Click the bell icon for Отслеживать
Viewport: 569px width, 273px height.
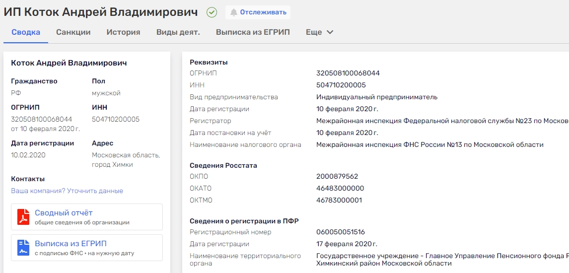[x=234, y=12]
